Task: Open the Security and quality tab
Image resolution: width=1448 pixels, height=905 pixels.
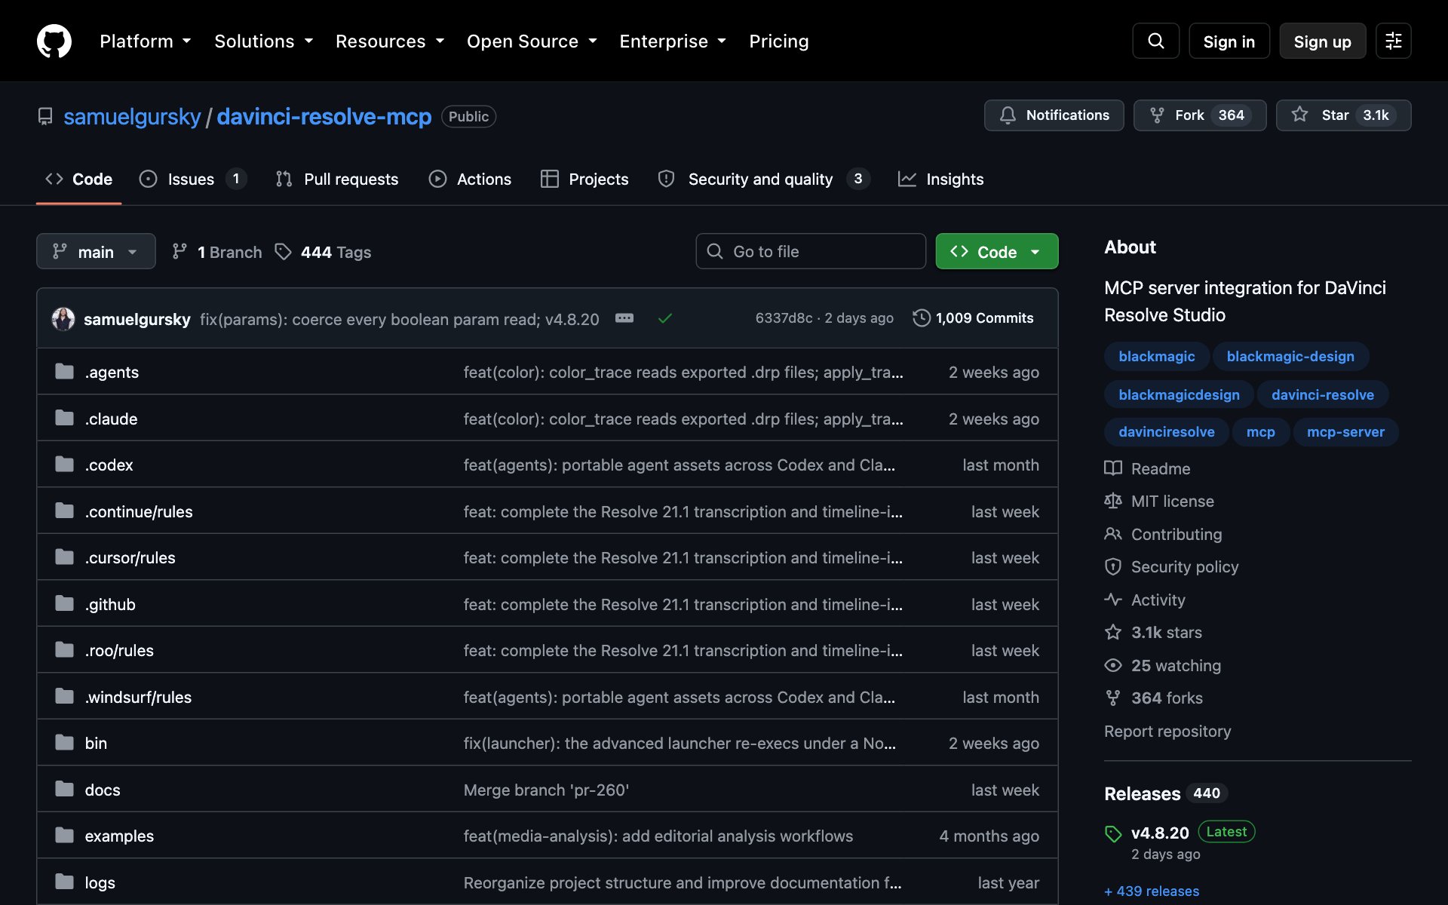Action: point(764,179)
